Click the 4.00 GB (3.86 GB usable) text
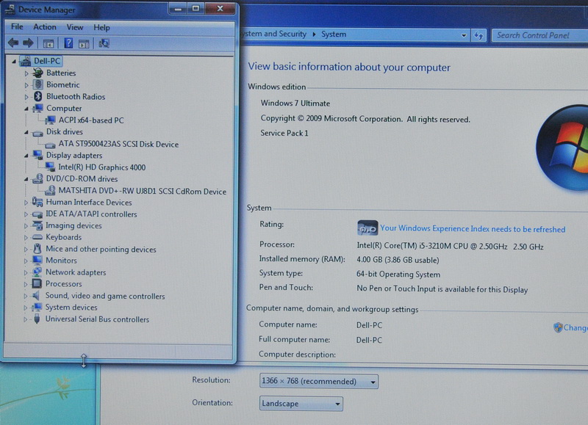This screenshot has width=588, height=425. [x=398, y=260]
